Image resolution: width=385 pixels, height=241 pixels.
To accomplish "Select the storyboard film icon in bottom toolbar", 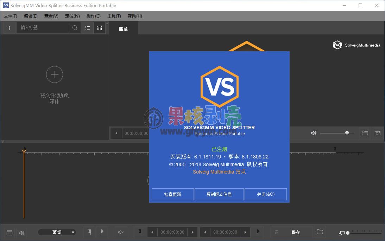I will tap(9, 232).
